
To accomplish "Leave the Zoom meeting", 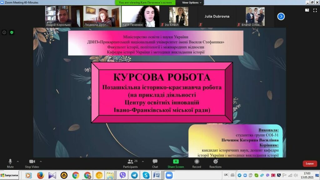I will tap(310, 163).
